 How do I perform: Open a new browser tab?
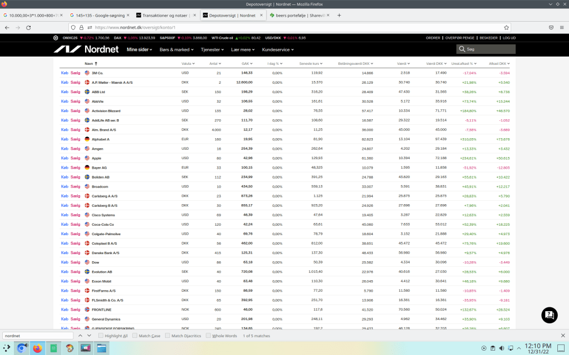pyautogui.click(x=340, y=15)
